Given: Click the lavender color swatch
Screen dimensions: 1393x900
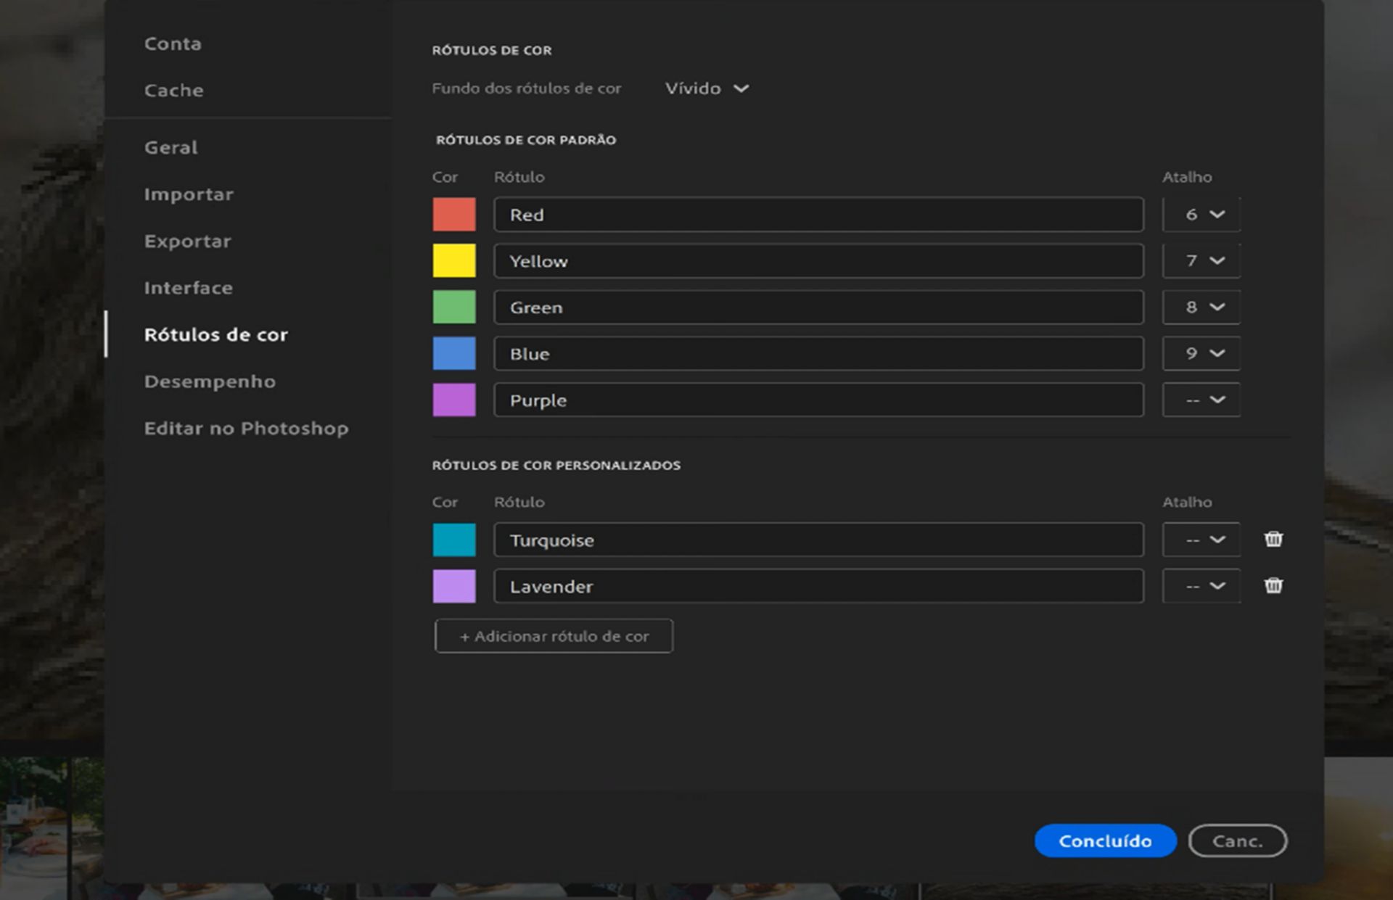Looking at the screenshot, I should coord(454,586).
